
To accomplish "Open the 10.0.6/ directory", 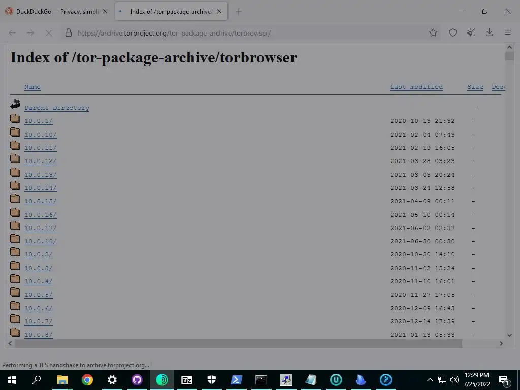I will point(39,308).
